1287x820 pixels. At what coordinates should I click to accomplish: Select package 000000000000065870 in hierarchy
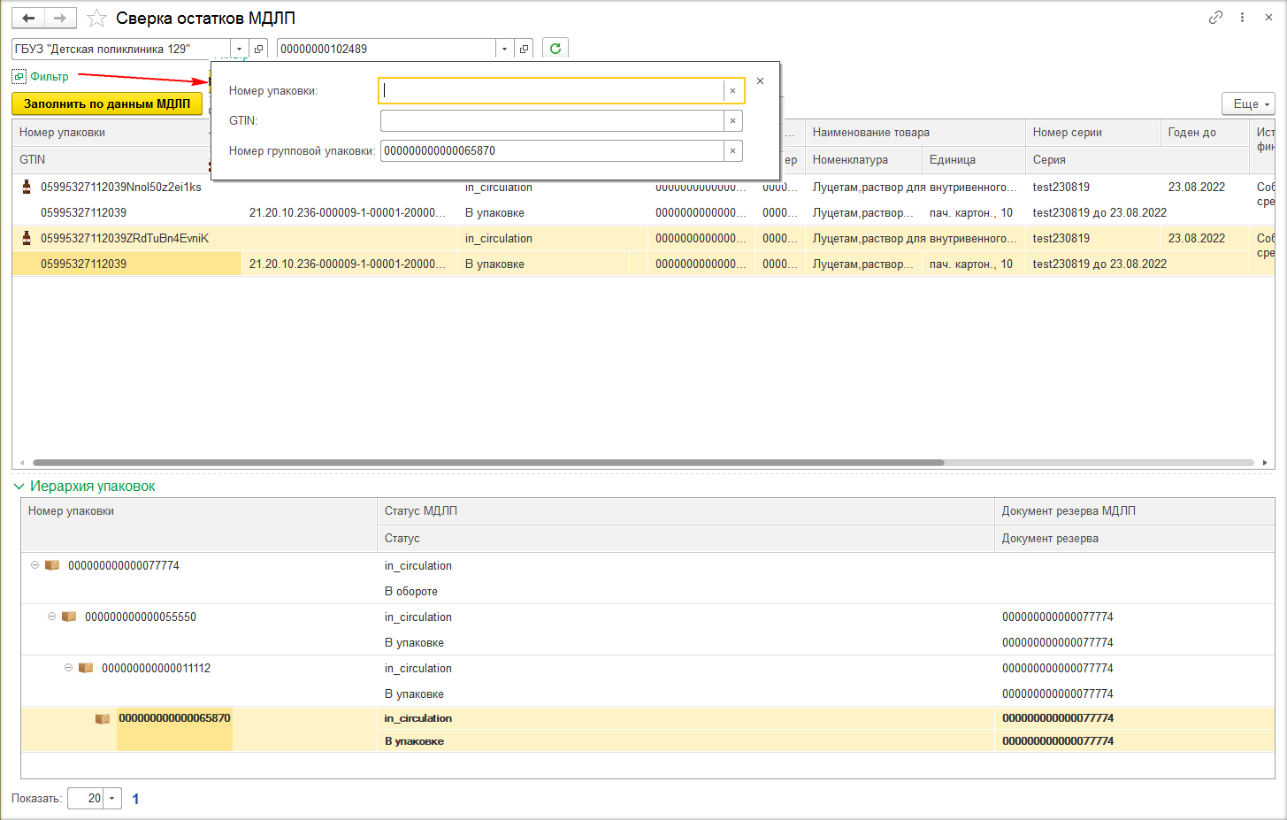174,718
